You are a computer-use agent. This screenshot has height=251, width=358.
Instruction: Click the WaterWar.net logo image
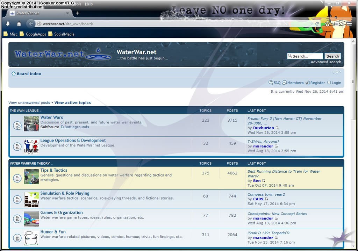coord(63,54)
